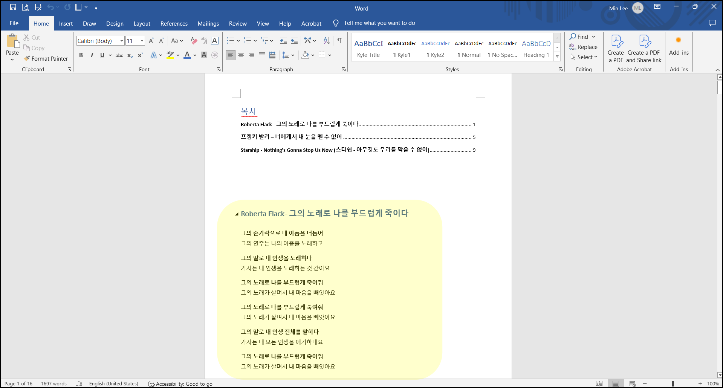Switch to the References tab
Image resolution: width=723 pixels, height=388 pixels.
[174, 23]
